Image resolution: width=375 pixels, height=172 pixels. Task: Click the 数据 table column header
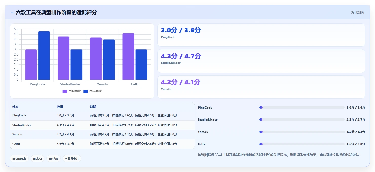[x=60, y=107]
